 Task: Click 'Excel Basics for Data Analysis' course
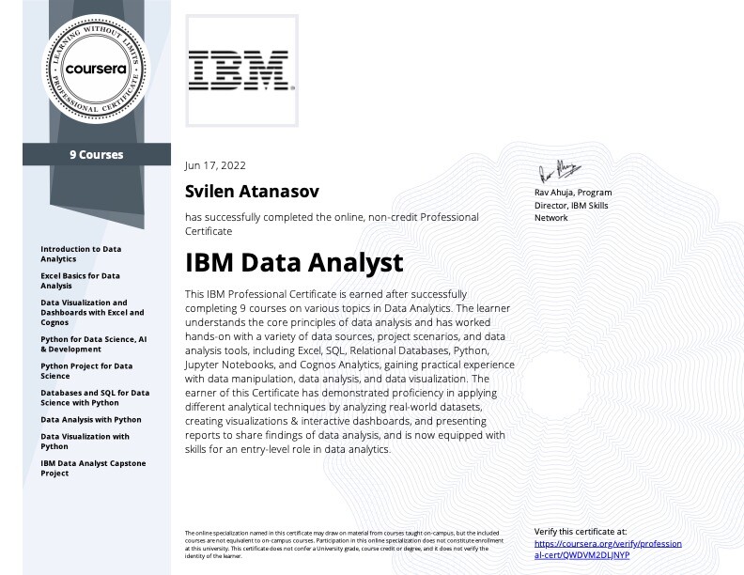tap(80, 280)
